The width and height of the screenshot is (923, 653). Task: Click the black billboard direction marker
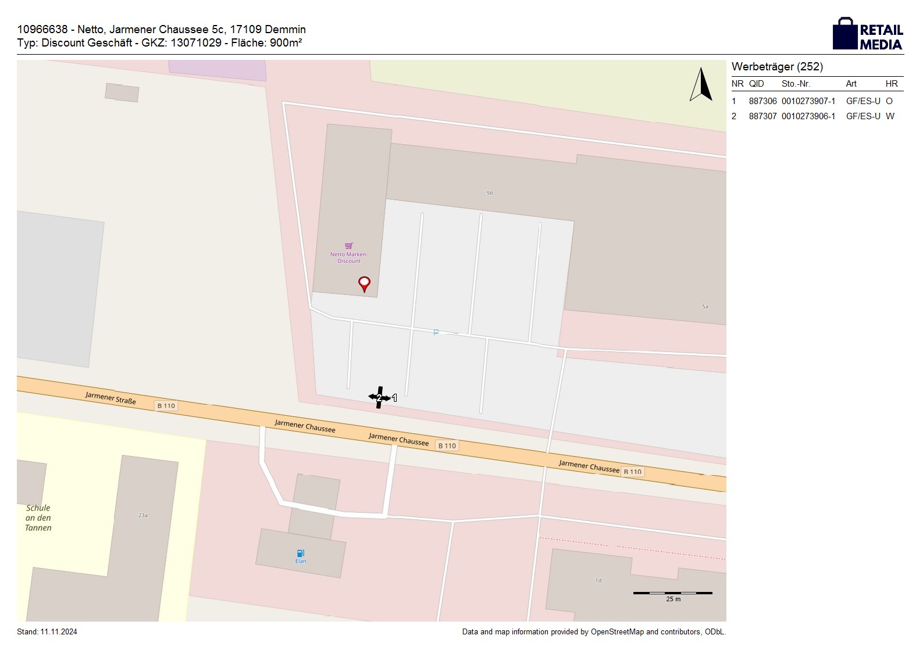380,398
